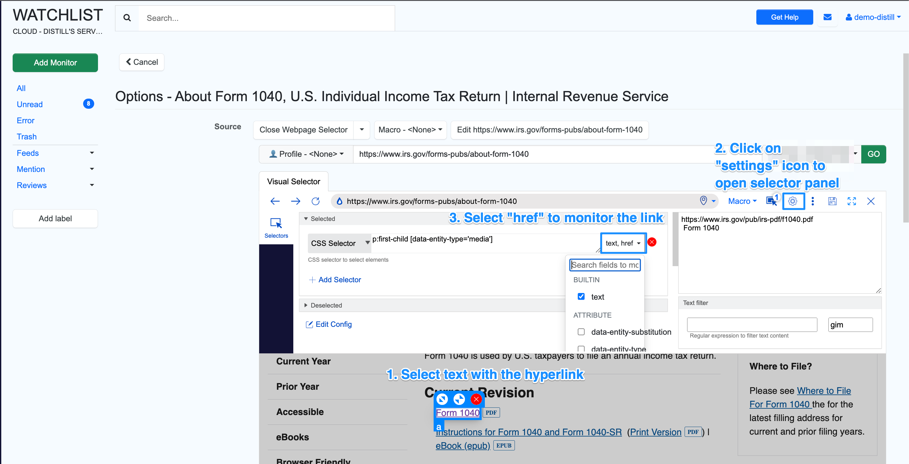This screenshot has width=909, height=464.
Task: Check data-entity-substitution attribute
Action: 581,332
